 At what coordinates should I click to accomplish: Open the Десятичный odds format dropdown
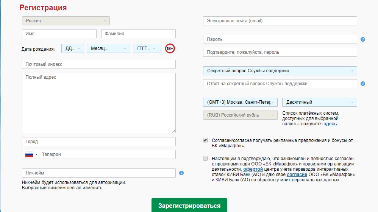click(x=319, y=102)
